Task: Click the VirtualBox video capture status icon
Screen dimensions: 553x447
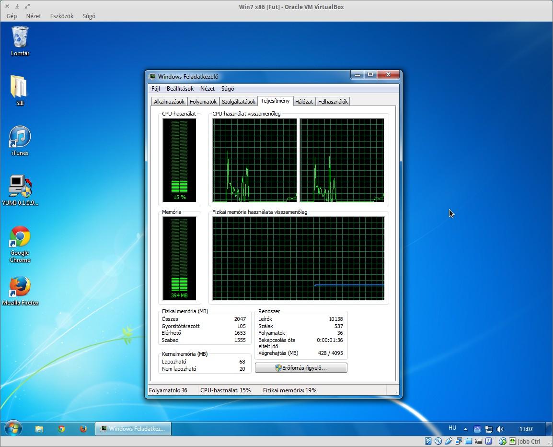Action: 479,441
